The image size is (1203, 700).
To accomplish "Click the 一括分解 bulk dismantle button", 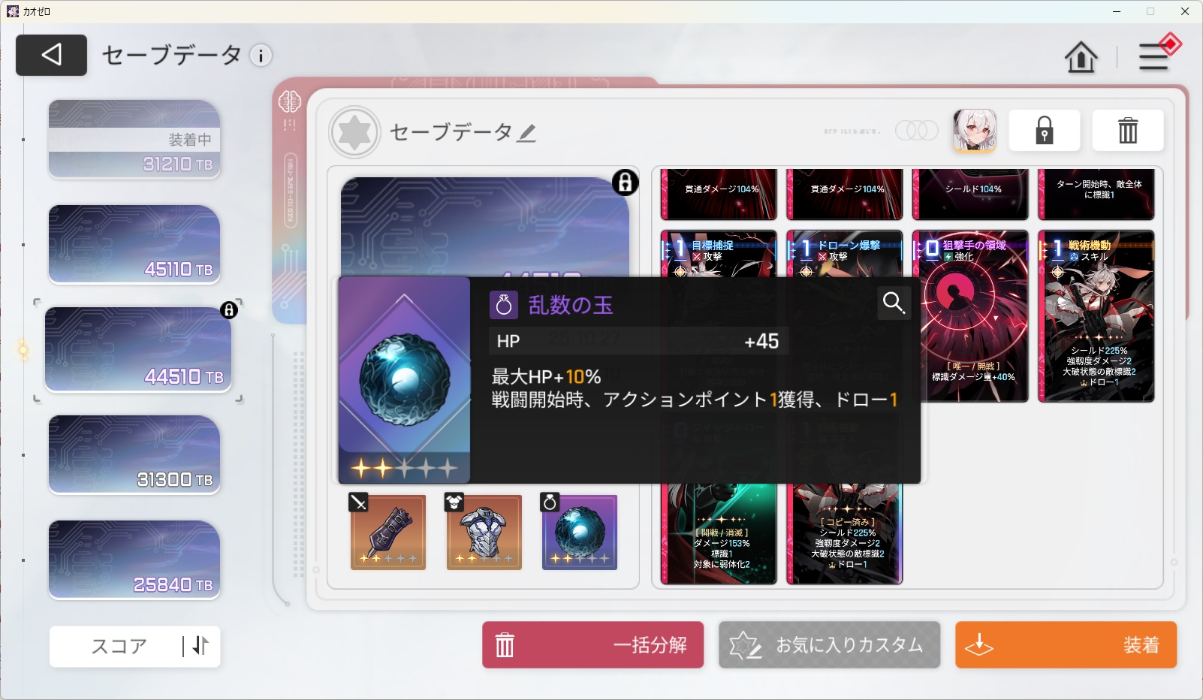I will 593,644.
